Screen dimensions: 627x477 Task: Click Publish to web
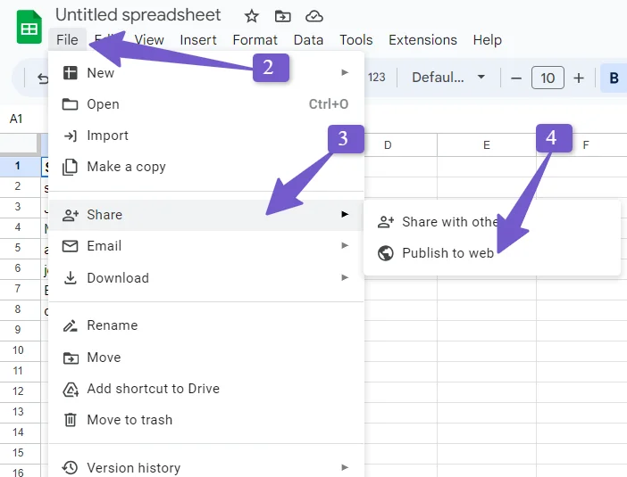click(x=492, y=253)
